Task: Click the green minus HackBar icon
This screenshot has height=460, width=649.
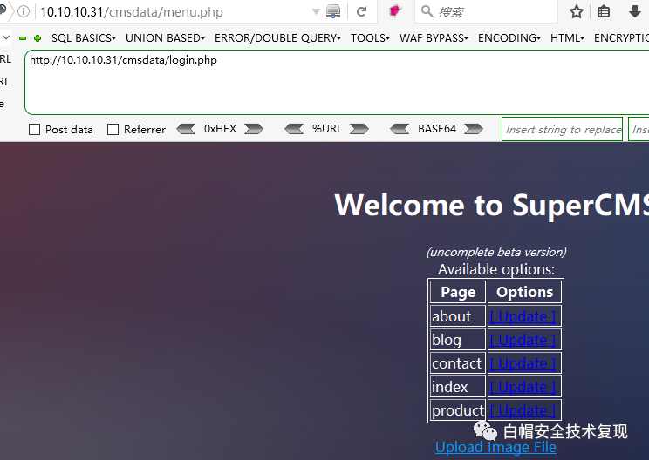Action: click(23, 38)
